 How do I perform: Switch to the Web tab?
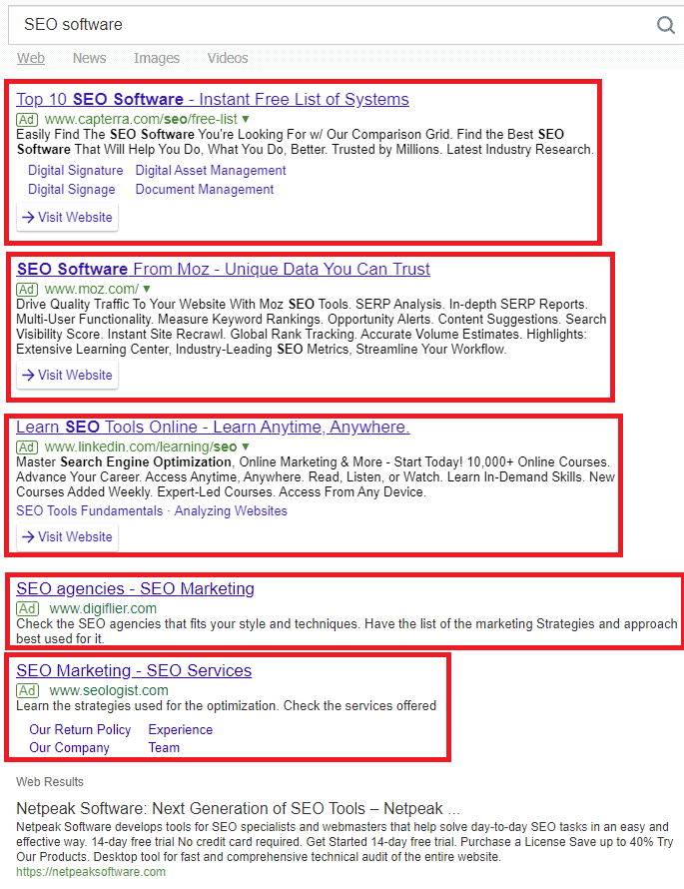(31, 58)
